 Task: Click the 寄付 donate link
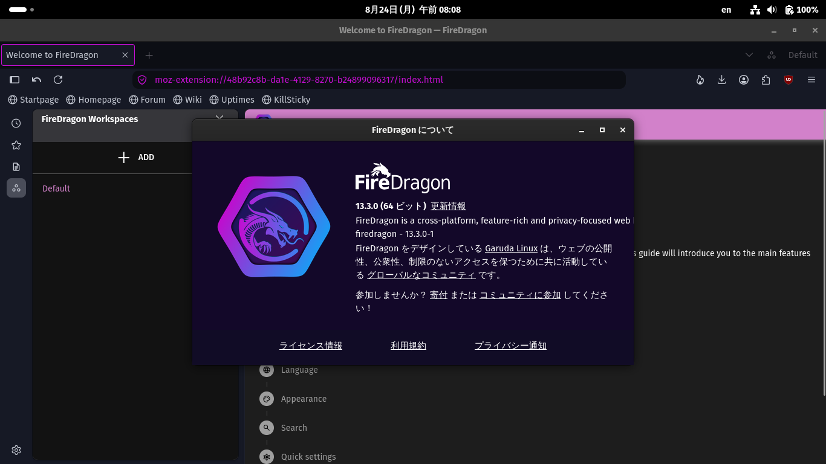[x=438, y=295]
